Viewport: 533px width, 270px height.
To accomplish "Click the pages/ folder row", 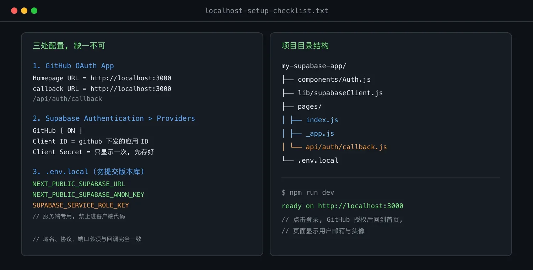I will 310,107.
